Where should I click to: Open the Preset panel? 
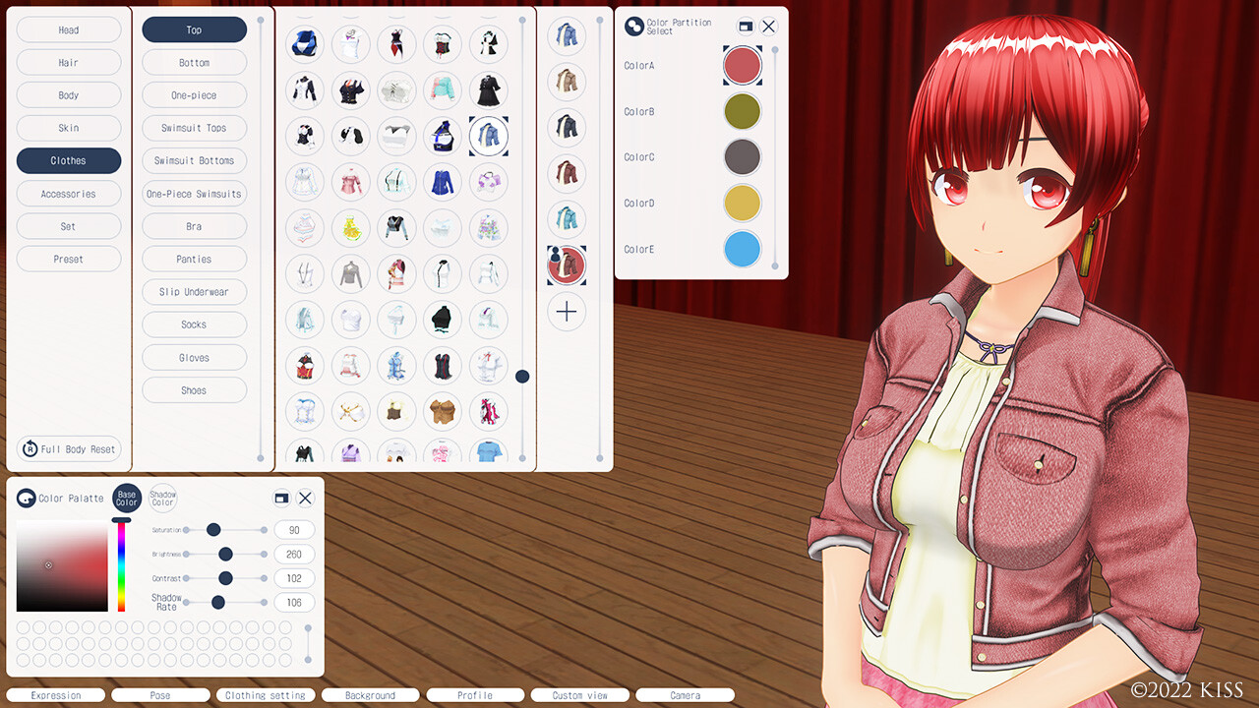[x=68, y=259]
